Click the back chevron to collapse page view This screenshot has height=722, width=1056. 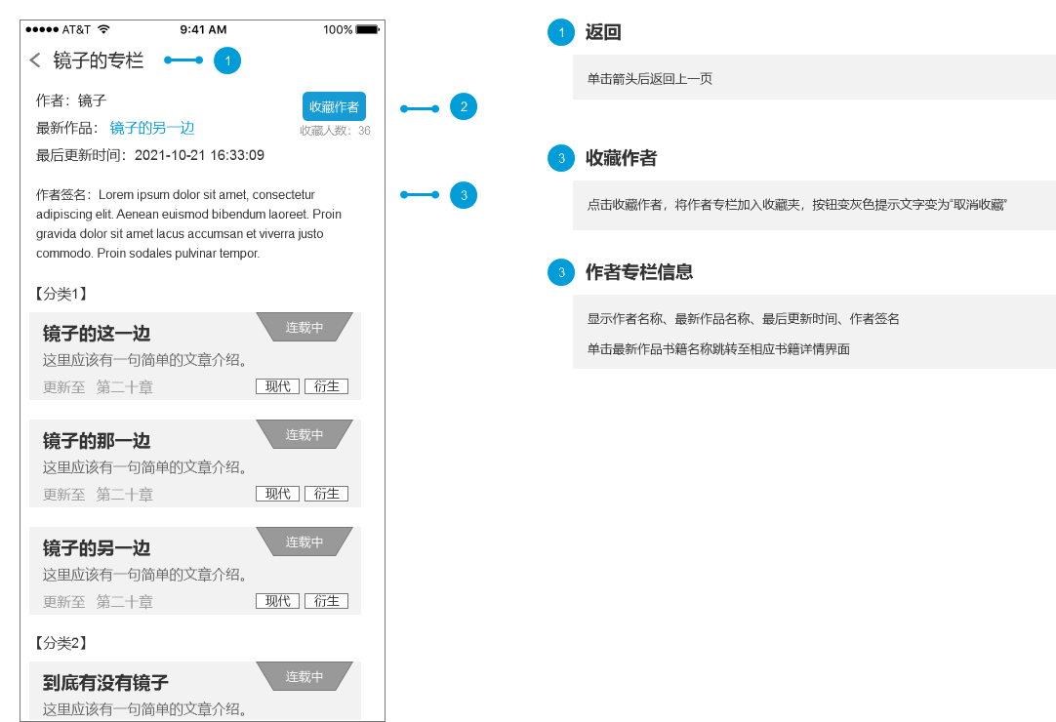[34, 60]
